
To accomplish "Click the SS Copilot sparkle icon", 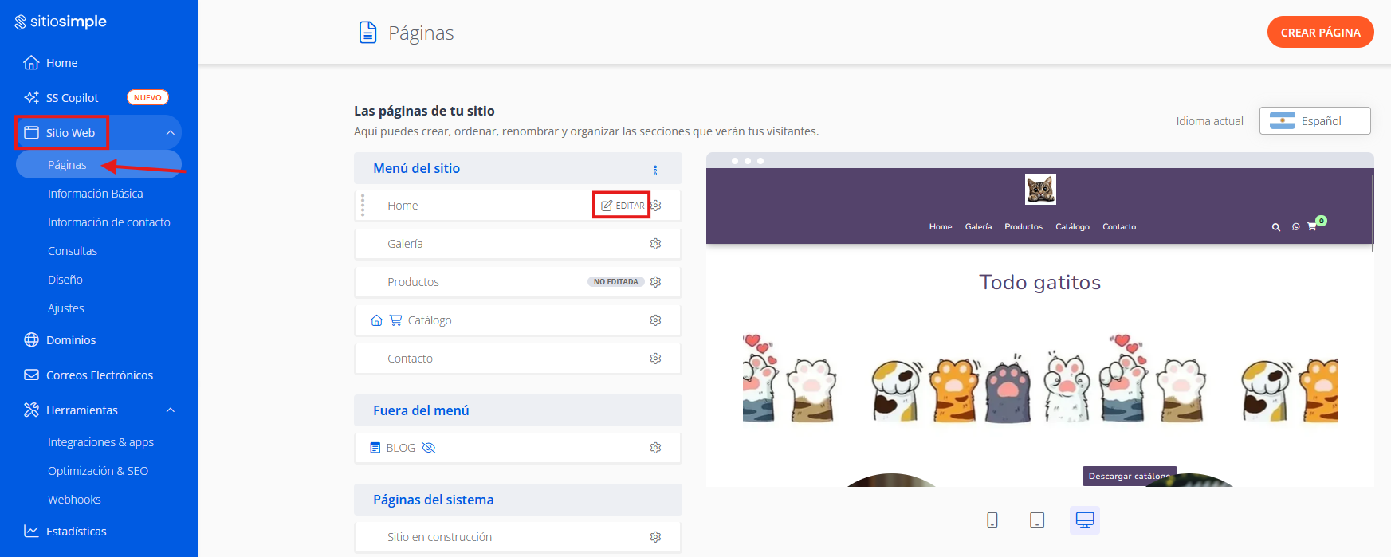I will click(31, 97).
